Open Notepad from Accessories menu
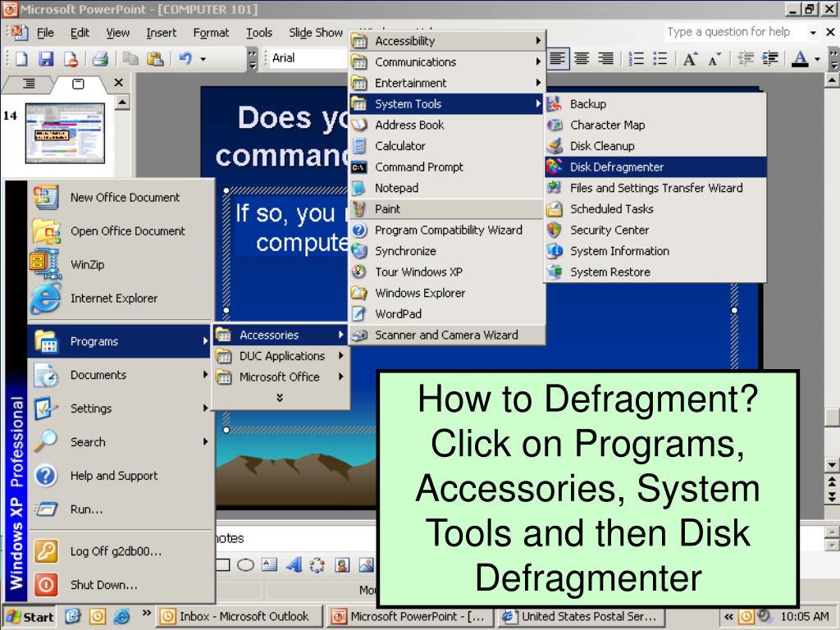The width and height of the screenshot is (840, 630). [447, 188]
